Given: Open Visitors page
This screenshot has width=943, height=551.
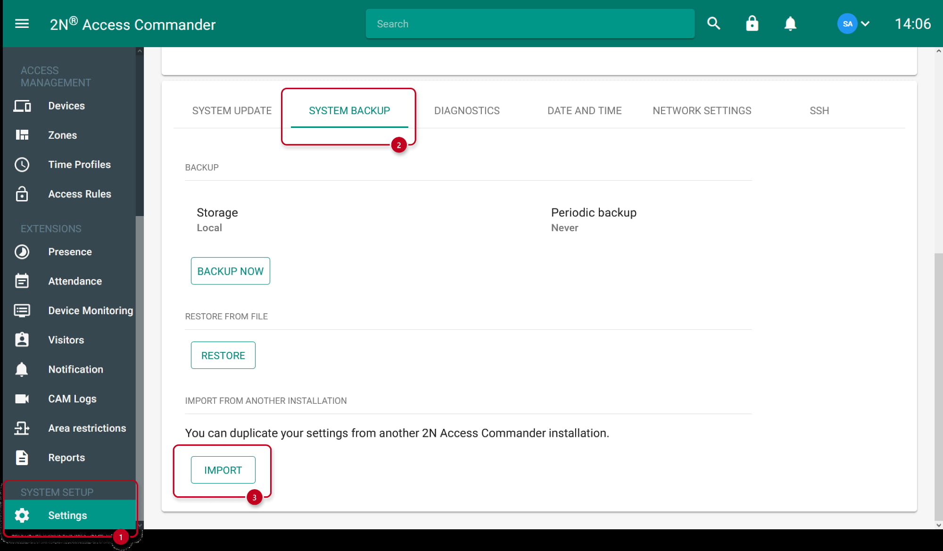Looking at the screenshot, I should coord(69,340).
